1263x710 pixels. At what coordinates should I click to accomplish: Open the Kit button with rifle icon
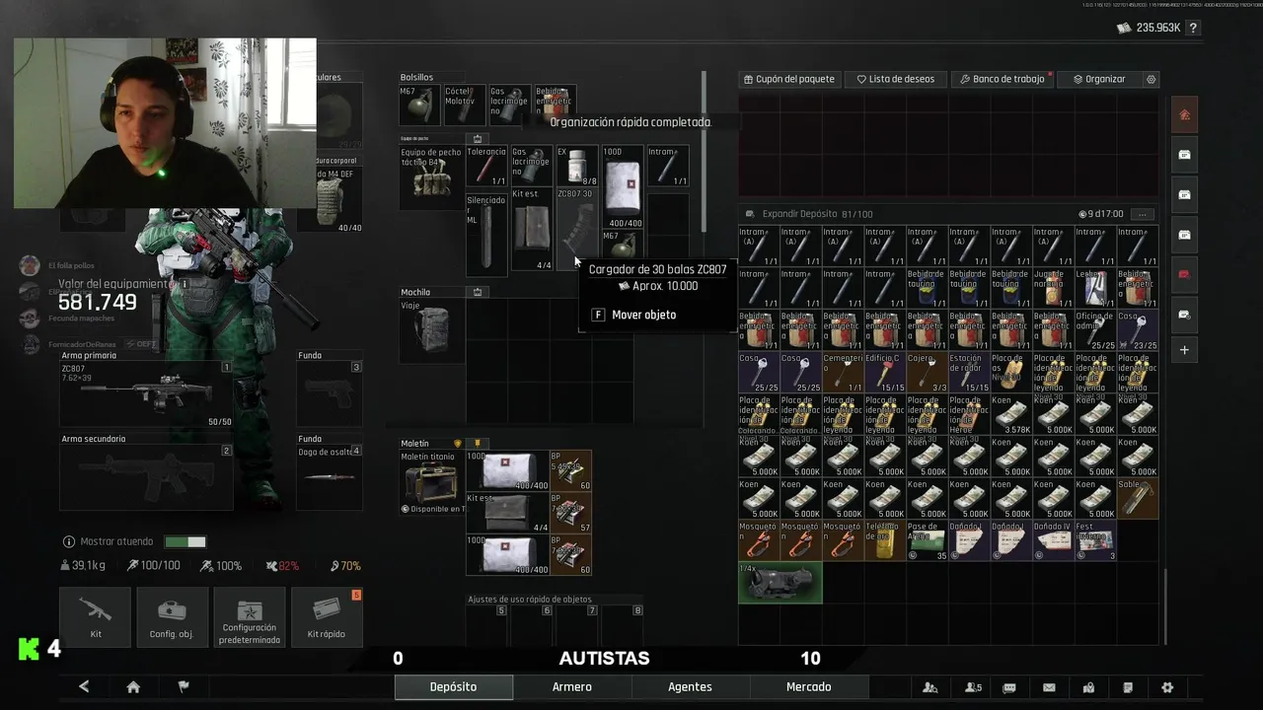(x=95, y=617)
